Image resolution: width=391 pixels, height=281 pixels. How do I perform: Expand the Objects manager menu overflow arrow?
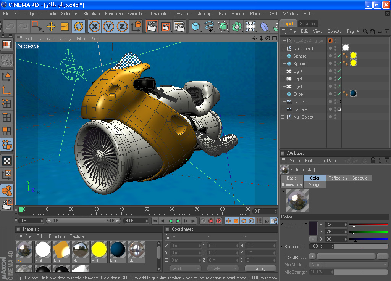(x=358, y=31)
